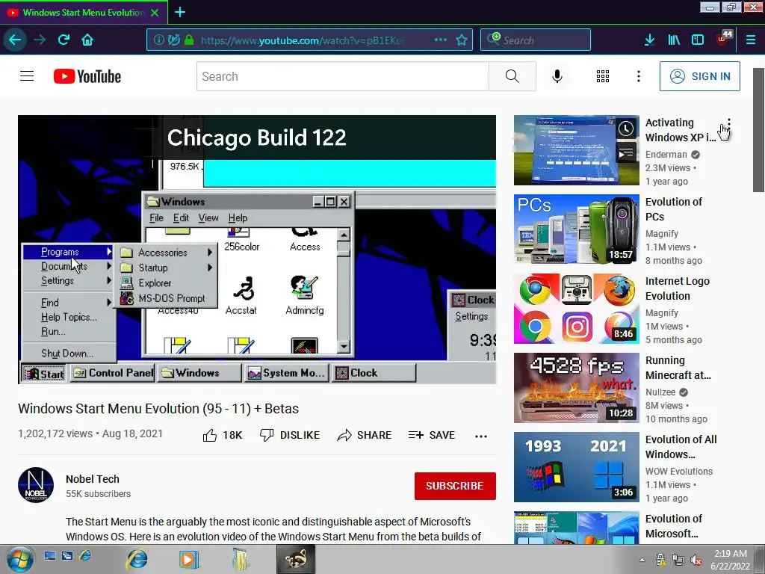
Task: Open the YouTube guide hamburger menu
Action: (x=27, y=76)
